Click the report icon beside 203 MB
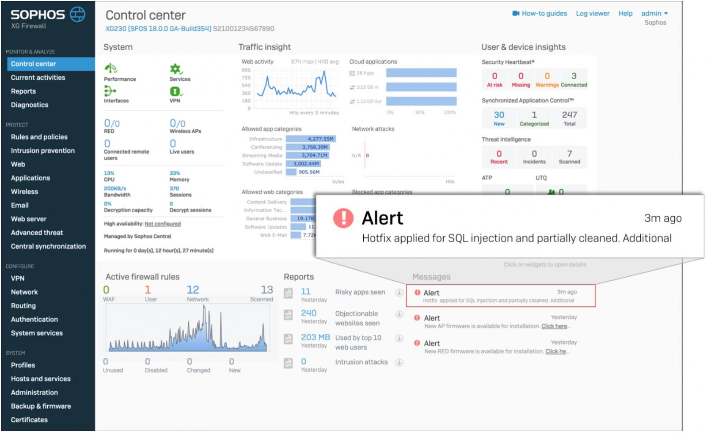707x433 pixels. (x=288, y=339)
